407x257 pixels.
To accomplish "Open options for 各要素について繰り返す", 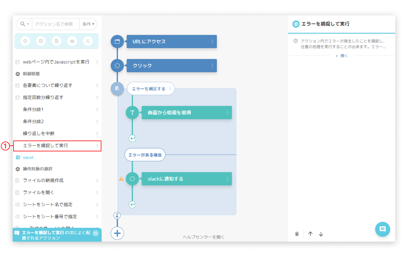I will click(97, 85).
